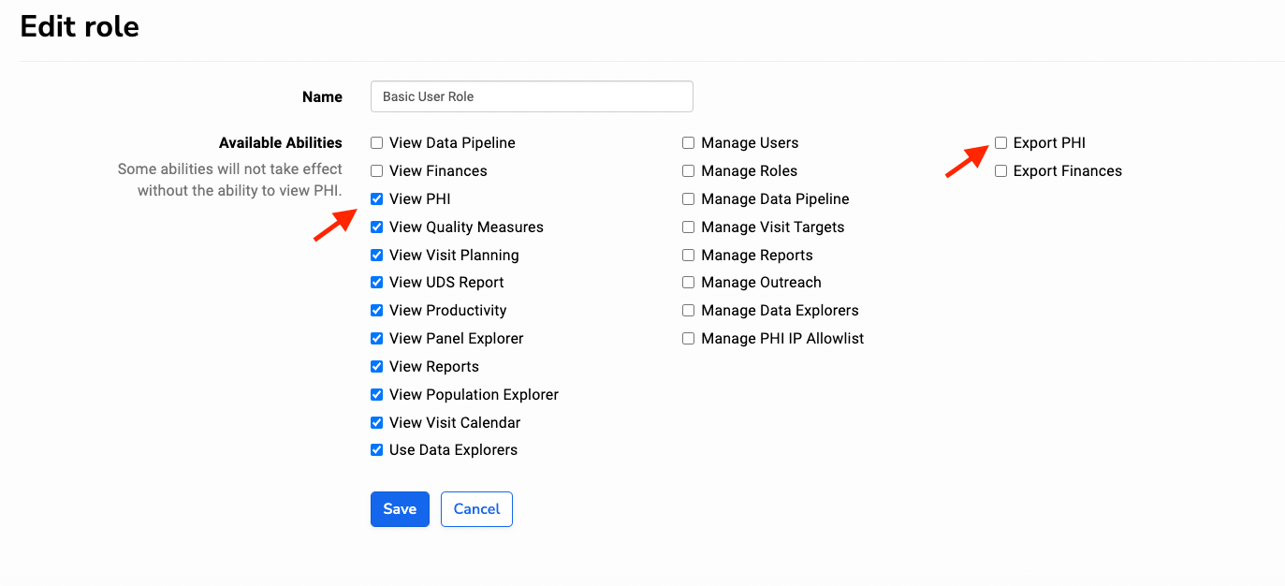Enable the View Data Pipeline checkbox
The width and height of the screenshot is (1285, 586).
(376, 143)
